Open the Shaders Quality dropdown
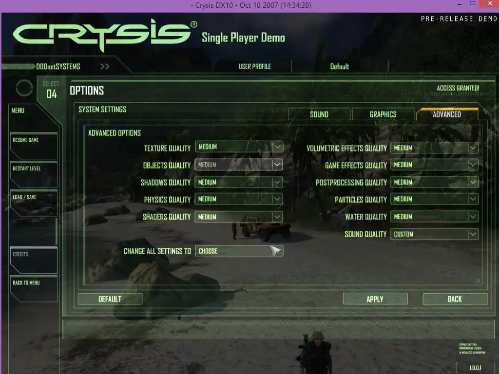 pyautogui.click(x=239, y=217)
